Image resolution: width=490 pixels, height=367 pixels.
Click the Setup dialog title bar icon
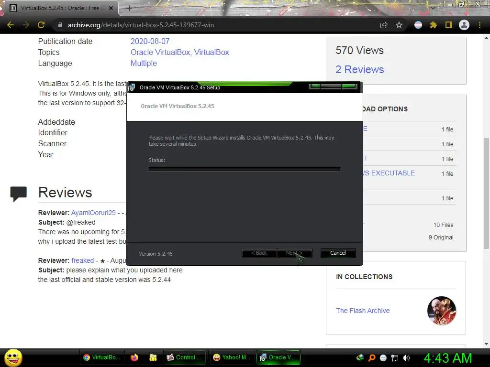point(132,87)
